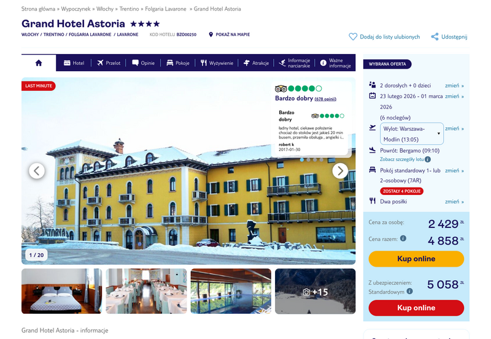Click the yellow Kup online button

[416, 259]
